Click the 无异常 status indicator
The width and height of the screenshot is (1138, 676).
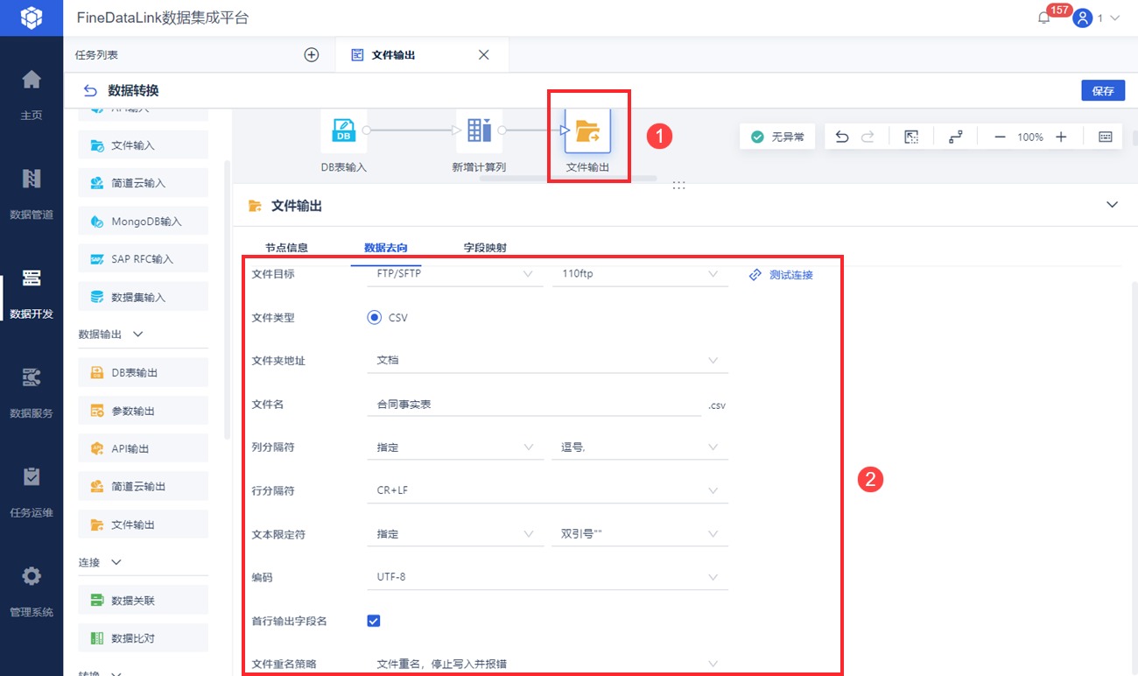pos(777,137)
